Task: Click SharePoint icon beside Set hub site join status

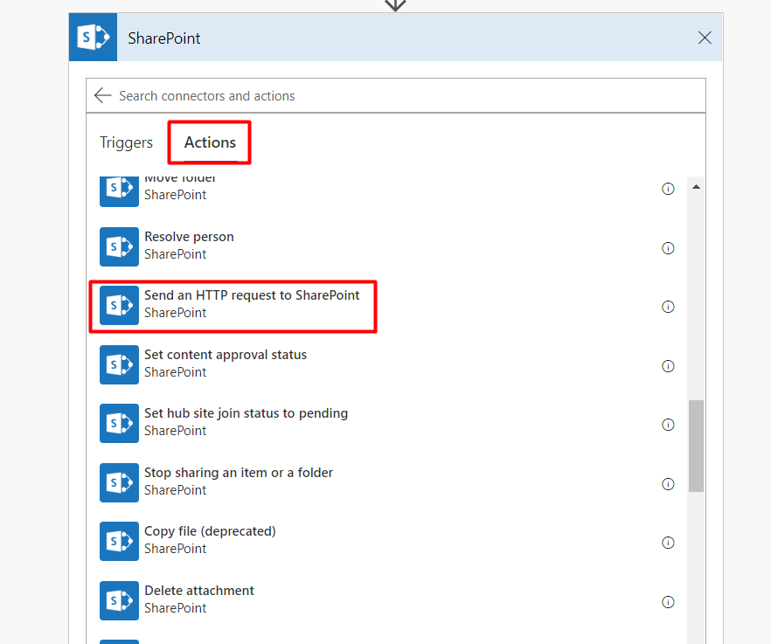Action: click(x=120, y=423)
